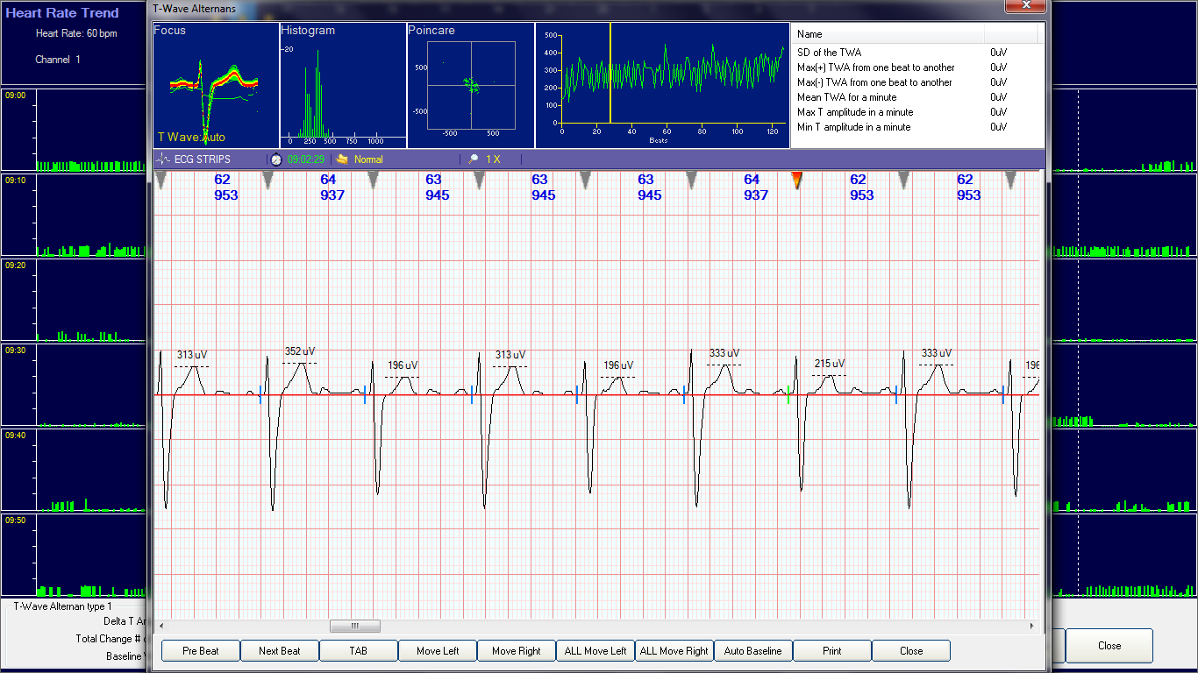This screenshot has height=673, width=1198.
Task: Click the ECG STRIPS waveform icon
Action: pos(162,159)
